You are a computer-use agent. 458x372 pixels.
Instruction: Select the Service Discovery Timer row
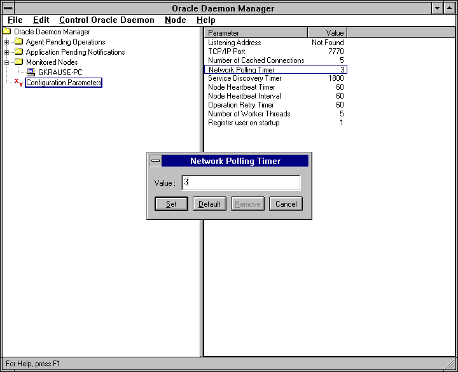point(244,78)
